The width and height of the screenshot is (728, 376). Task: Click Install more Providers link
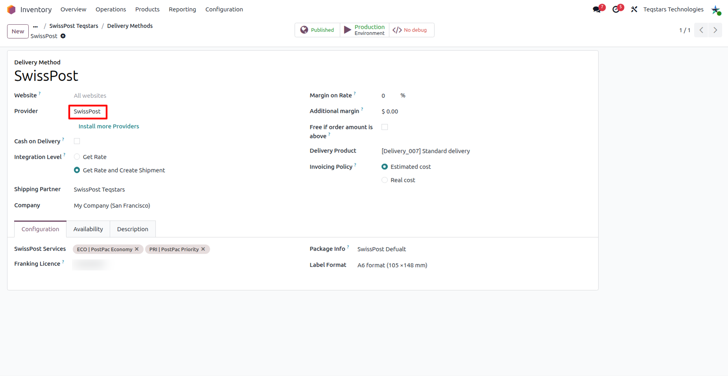pos(109,126)
